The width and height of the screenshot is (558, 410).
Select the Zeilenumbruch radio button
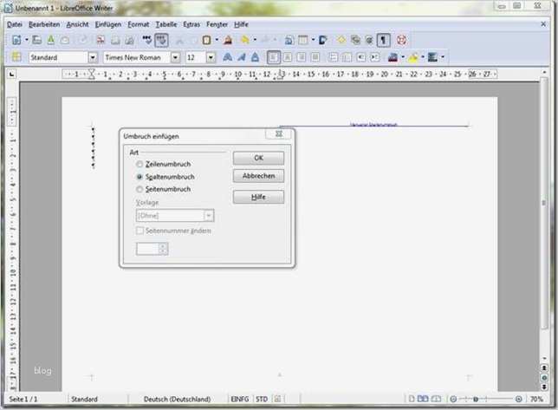[x=139, y=164]
